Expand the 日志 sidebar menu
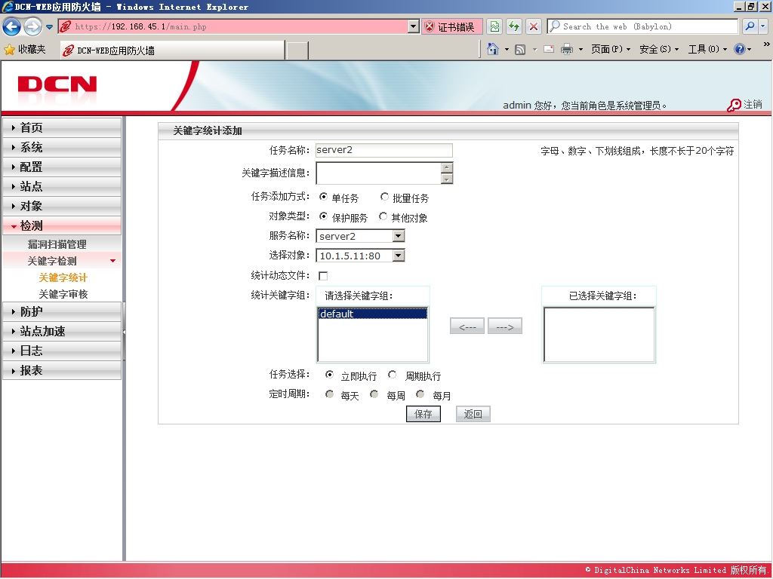Image resolution: width=773 pixels, height=579 pixels. (62, 351)
